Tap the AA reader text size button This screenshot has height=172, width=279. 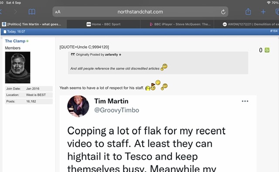click(x=58, y=12)
